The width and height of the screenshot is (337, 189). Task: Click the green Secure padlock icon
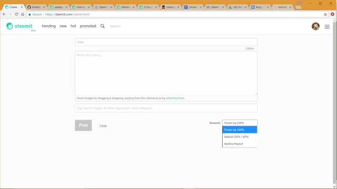tap(29, 14)
